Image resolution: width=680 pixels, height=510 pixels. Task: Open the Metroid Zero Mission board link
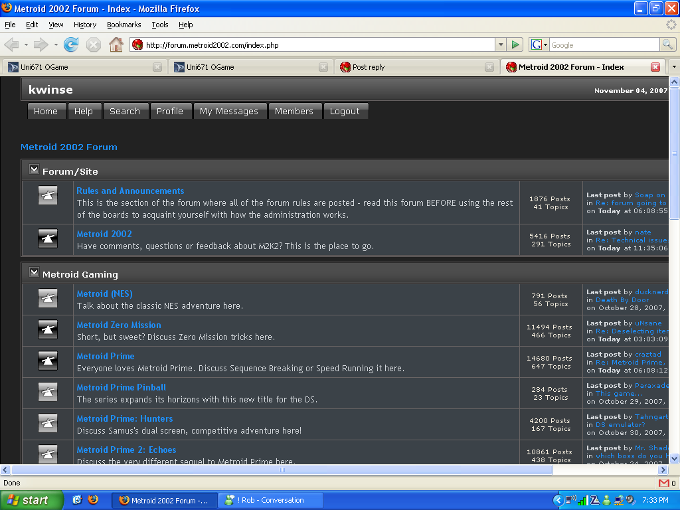119,325
